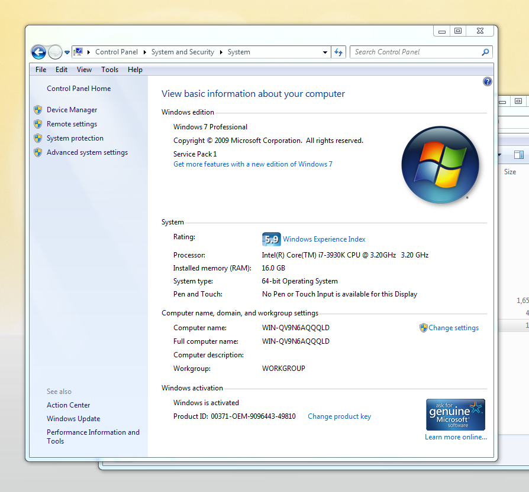
Task: Open address bar history dropdown arrow
Action: click(x=325, y=52)
